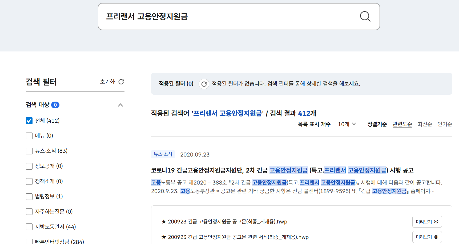This screenshot has width=459, height=244.
Task: Click the blue 0 badge beside 검색 대상
Action: click(x=55, y=105)
